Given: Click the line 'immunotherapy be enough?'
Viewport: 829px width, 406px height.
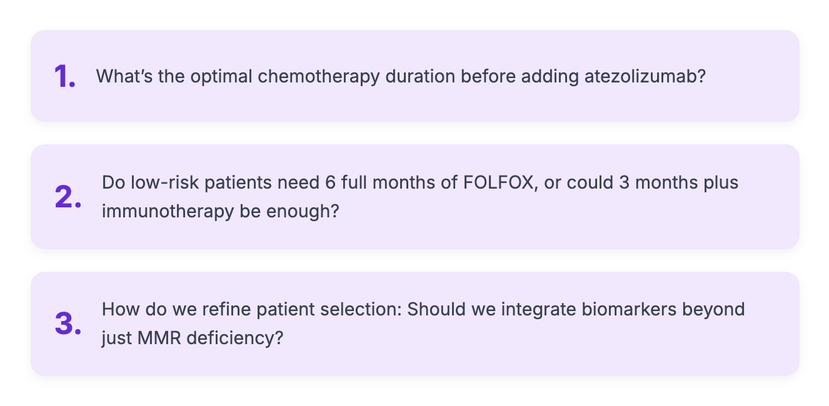Looking at the screenshot, I should (221, 211).
